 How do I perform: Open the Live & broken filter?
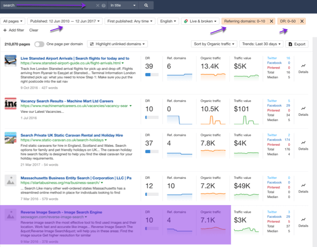pyautogui.click(x=199, y=21)
